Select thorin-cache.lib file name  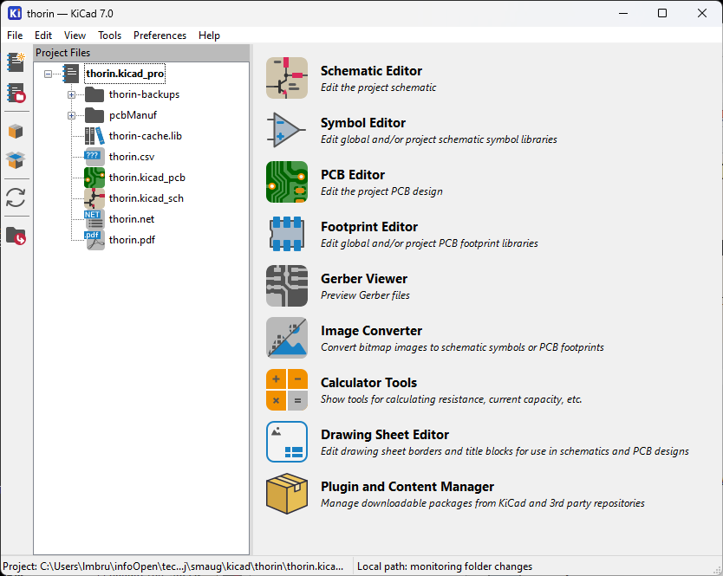pos(146,136)
